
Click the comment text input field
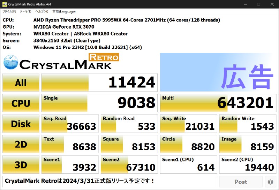(110, 181)
